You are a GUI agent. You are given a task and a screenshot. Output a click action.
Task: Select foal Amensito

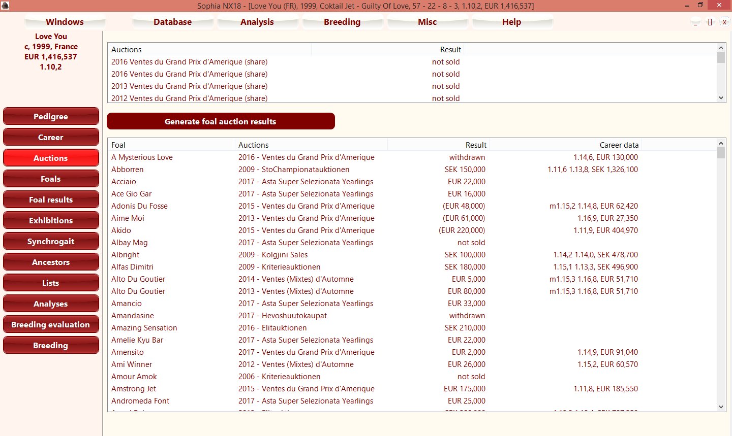(127, 352)
